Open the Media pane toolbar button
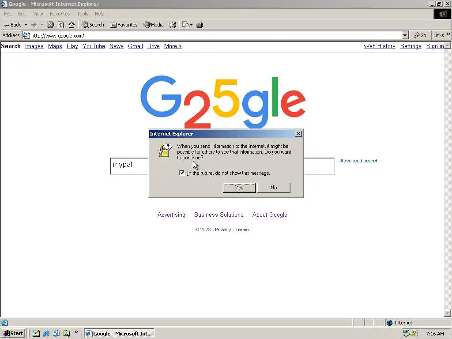The width and height of the screenshot is (452, 339). click(x=154, y=25)
